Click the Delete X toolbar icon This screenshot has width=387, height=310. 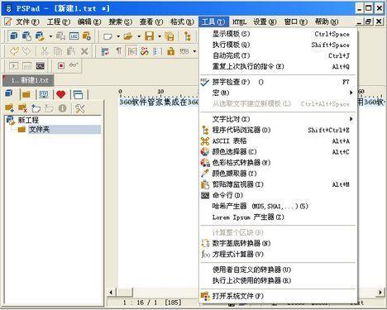[84, 51]
